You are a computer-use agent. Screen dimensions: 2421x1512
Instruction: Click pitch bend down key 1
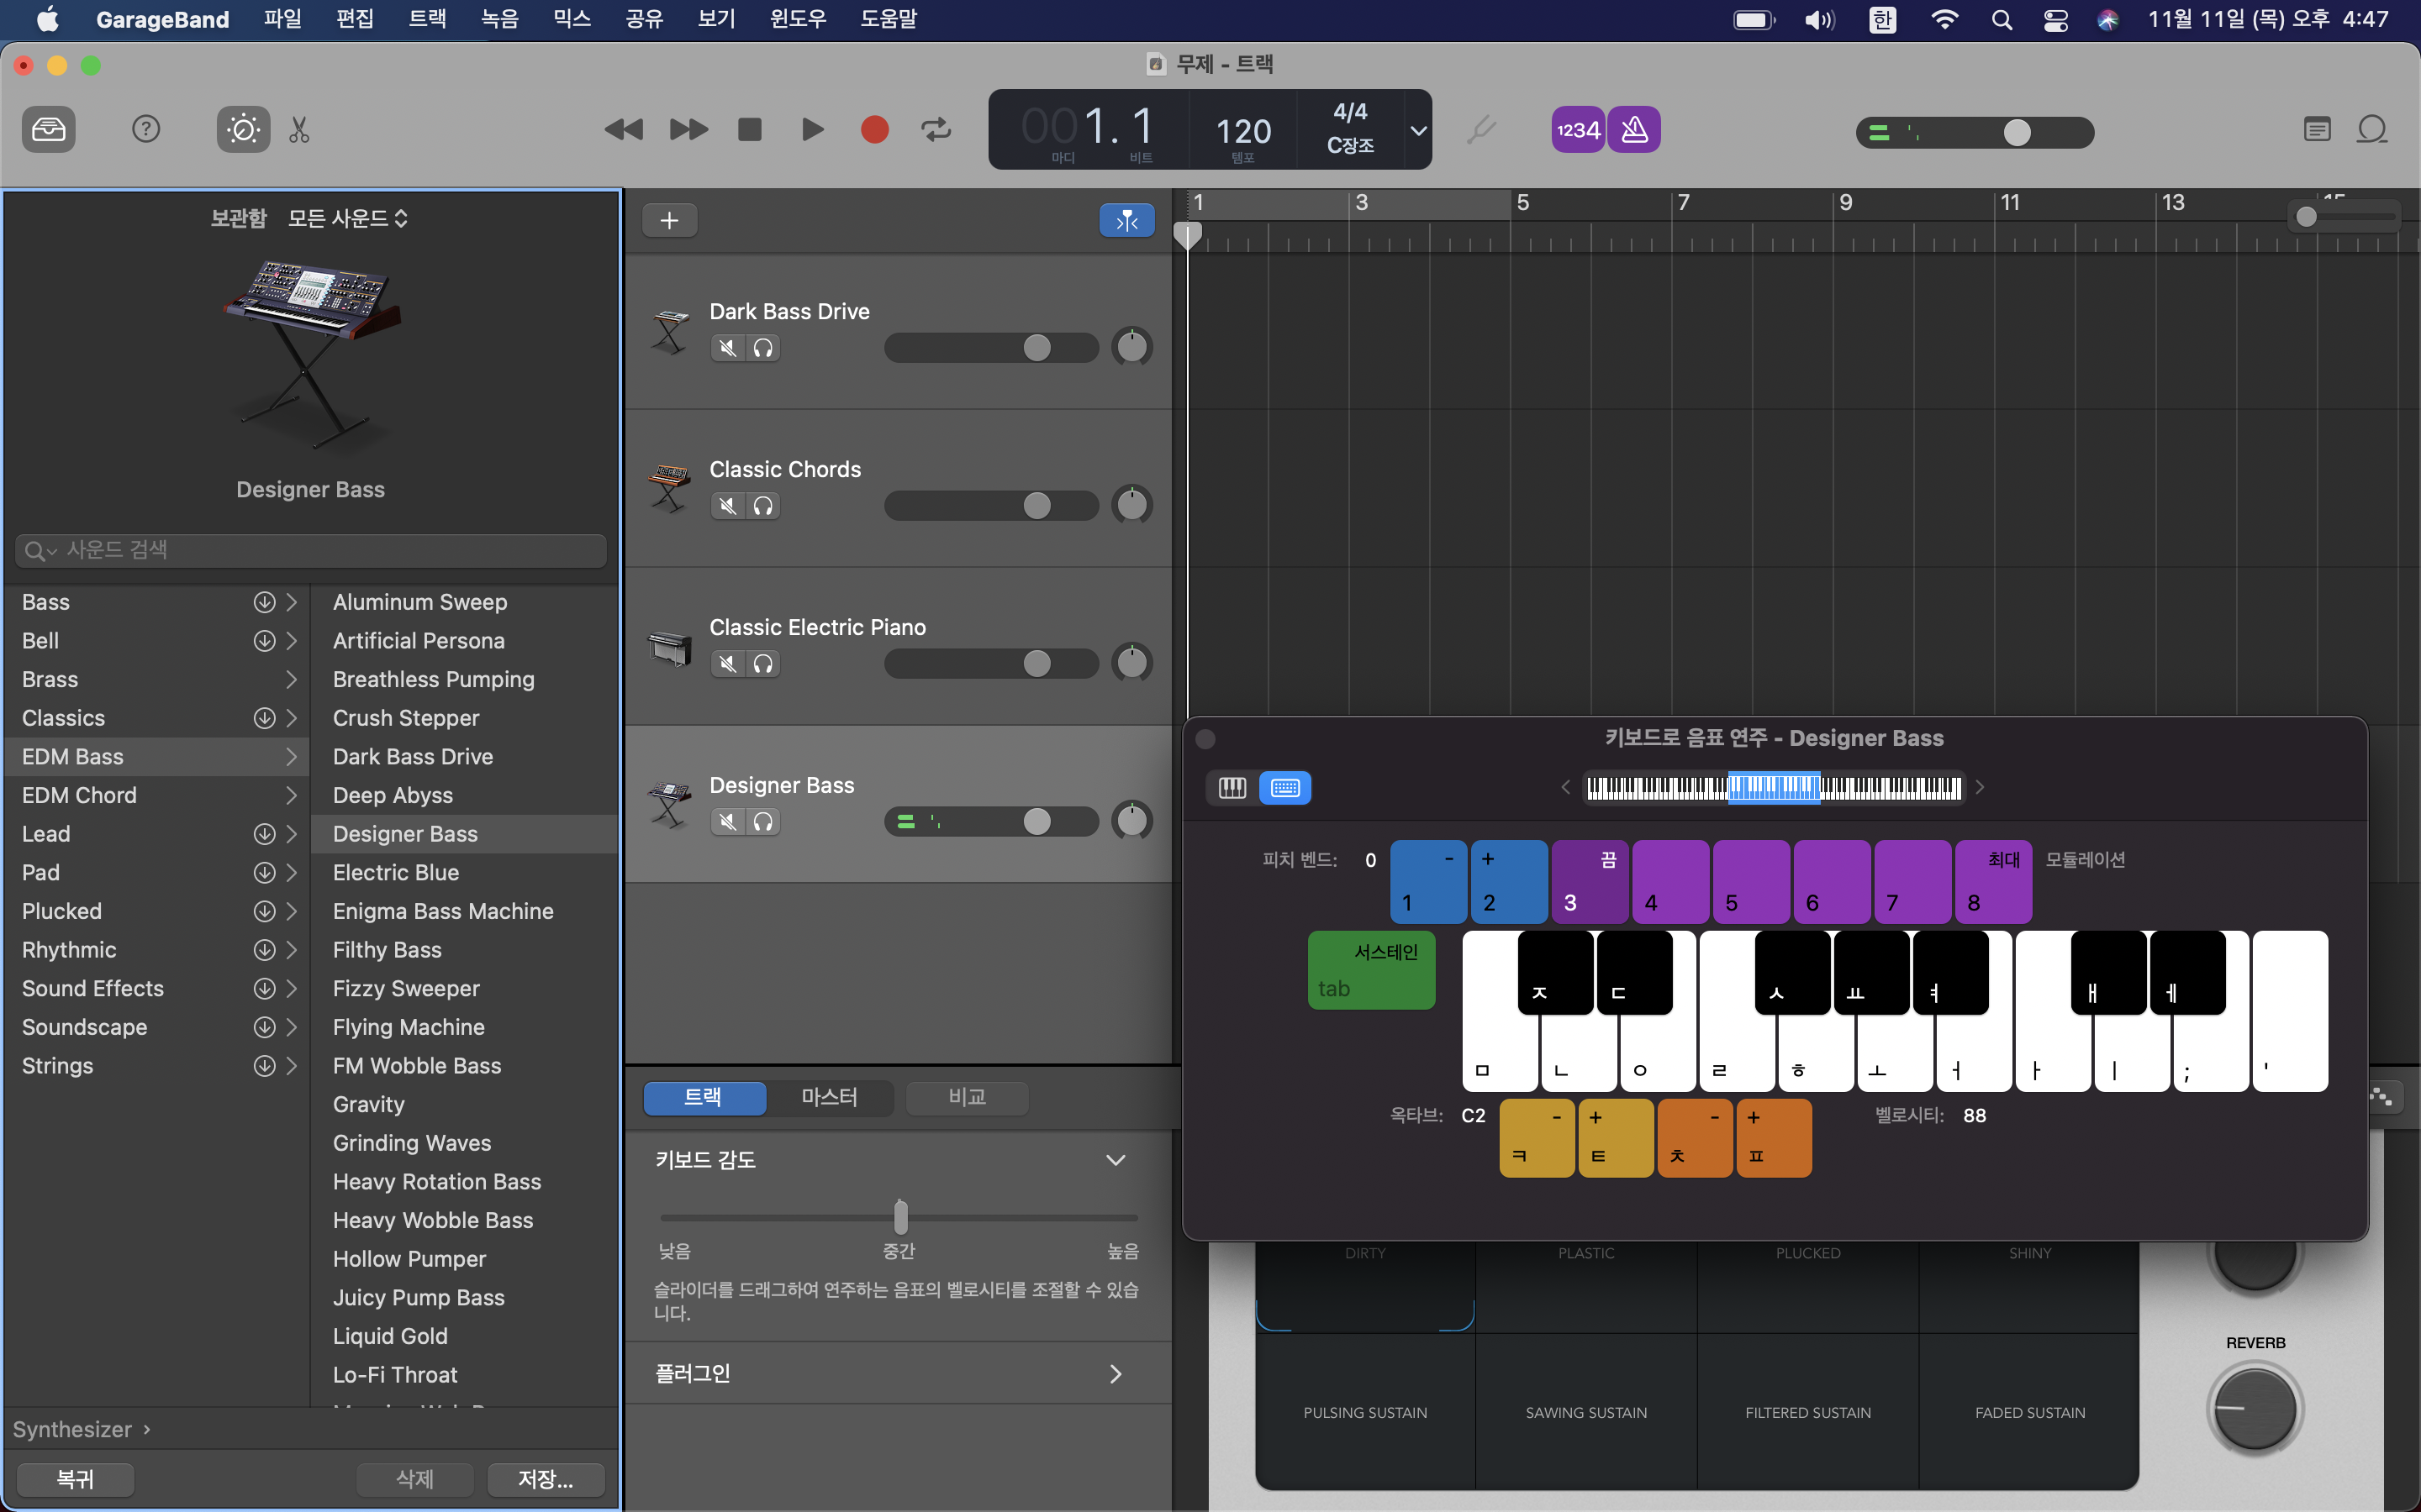click(x=1428, y=882)
